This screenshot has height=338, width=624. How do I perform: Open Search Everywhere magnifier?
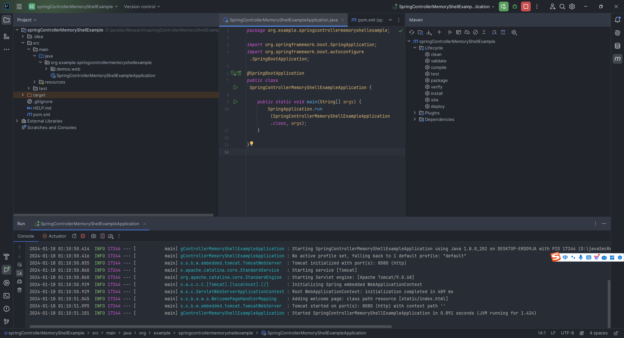coord(562,6)
